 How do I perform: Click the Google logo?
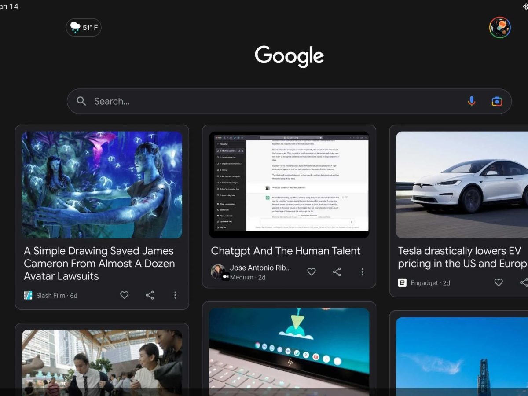(289, 56)
